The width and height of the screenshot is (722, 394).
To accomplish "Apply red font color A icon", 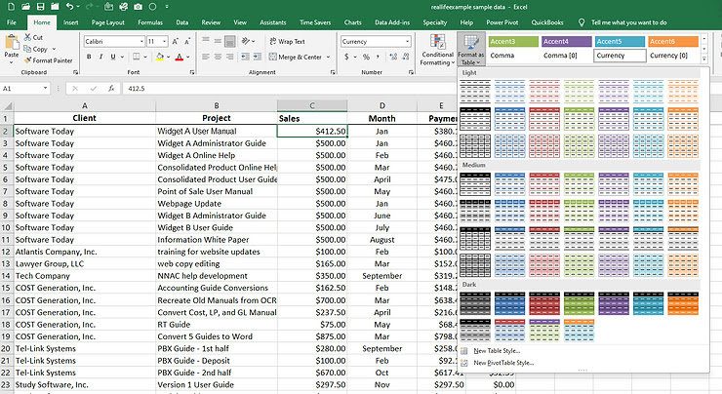I will click(180, 57).
